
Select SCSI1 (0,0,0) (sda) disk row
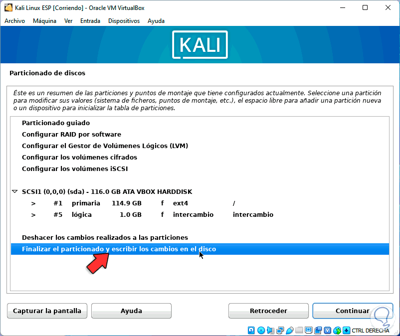click(x=200, y=192)
